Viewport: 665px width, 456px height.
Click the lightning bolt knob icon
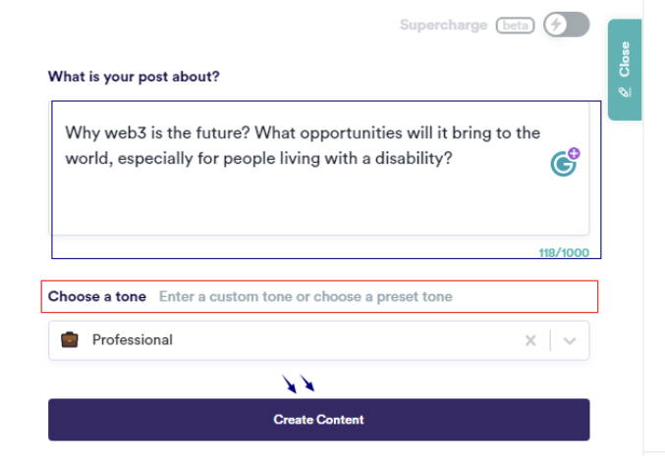point(557,25)
